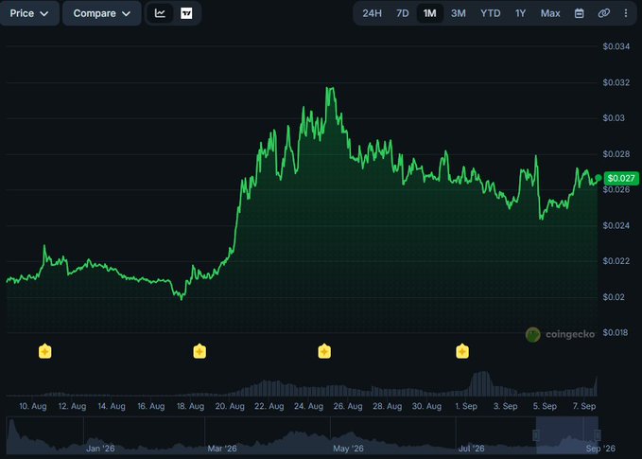The height and width of the screenshot is (459, 642).
Task: Click the 5. Sep date label
Action: tap(545, 406)
